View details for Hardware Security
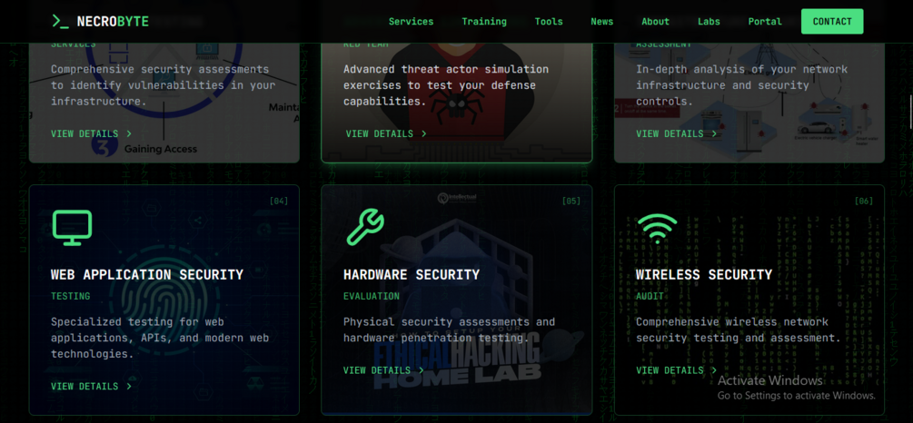The image size is (913, 423). click(x=384, y=370)
